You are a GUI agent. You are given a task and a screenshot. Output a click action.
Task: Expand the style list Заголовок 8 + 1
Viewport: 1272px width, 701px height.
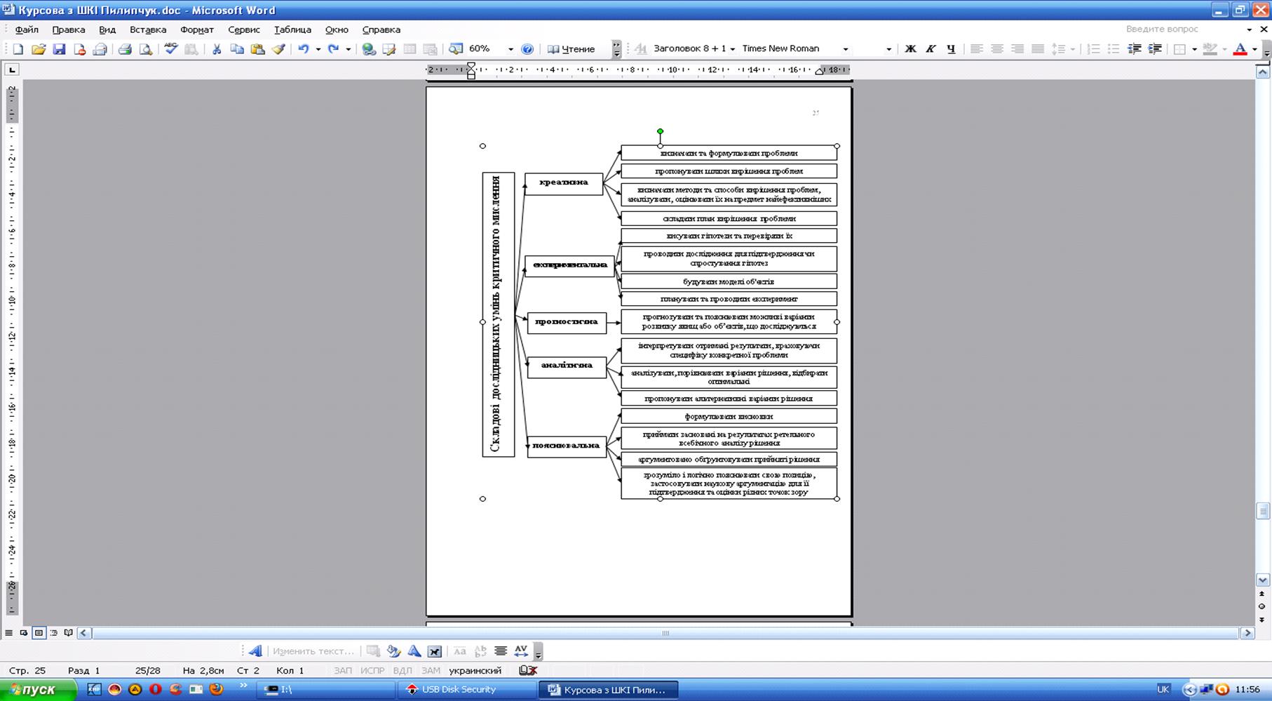(732, 49)
